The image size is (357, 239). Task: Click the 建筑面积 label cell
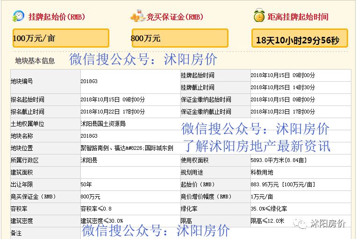click(x=45, y=172)
